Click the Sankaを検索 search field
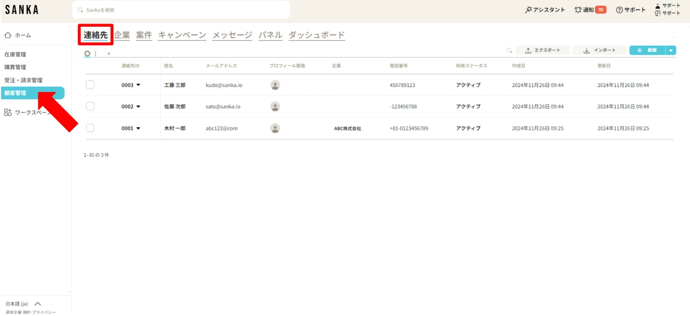The height and width of the screenshot is (316, 690). click(181, 10)
